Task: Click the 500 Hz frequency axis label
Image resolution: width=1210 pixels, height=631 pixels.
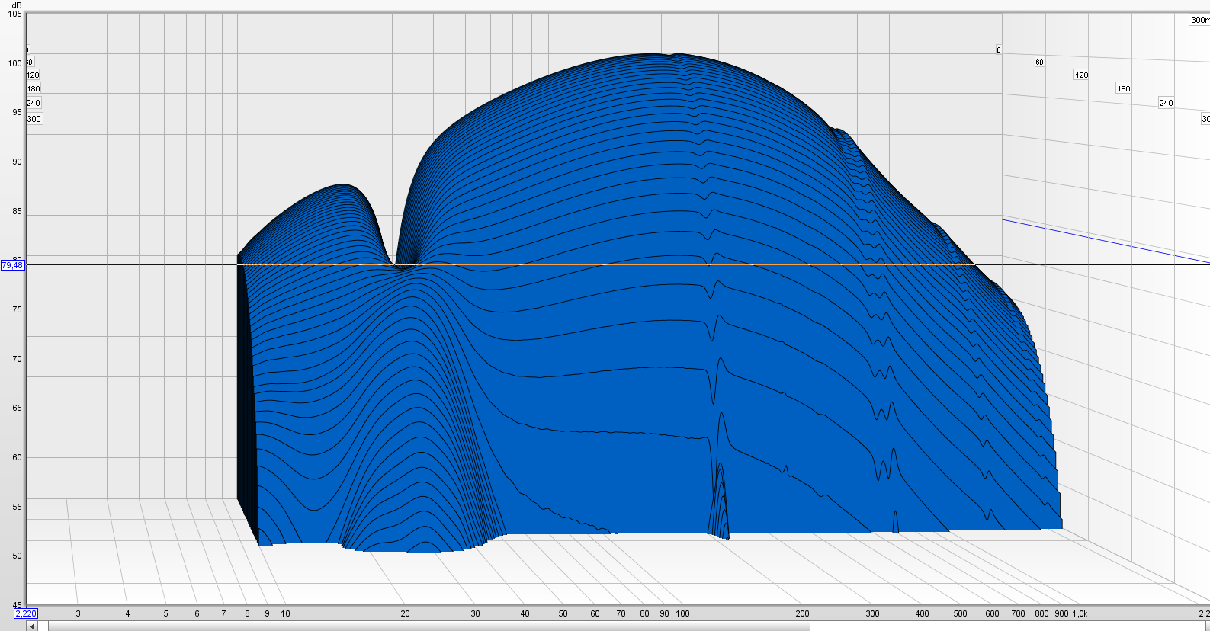Action: [960, 613]
